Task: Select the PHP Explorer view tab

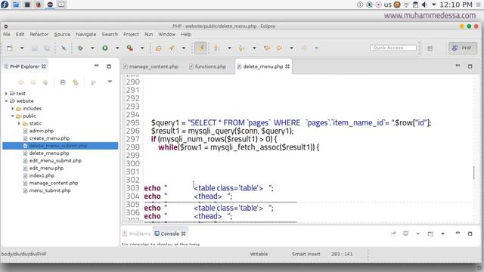Action: pos(25,66)
